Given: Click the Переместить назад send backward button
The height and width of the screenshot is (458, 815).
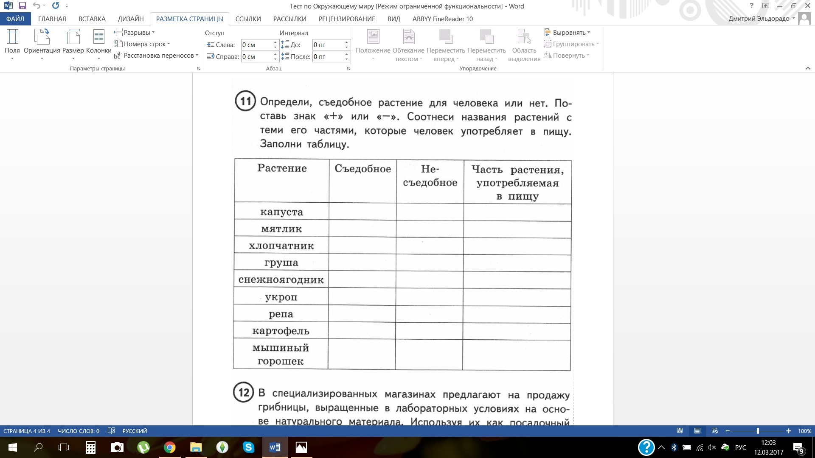Looking at the screenshot, I should point(486,45).
